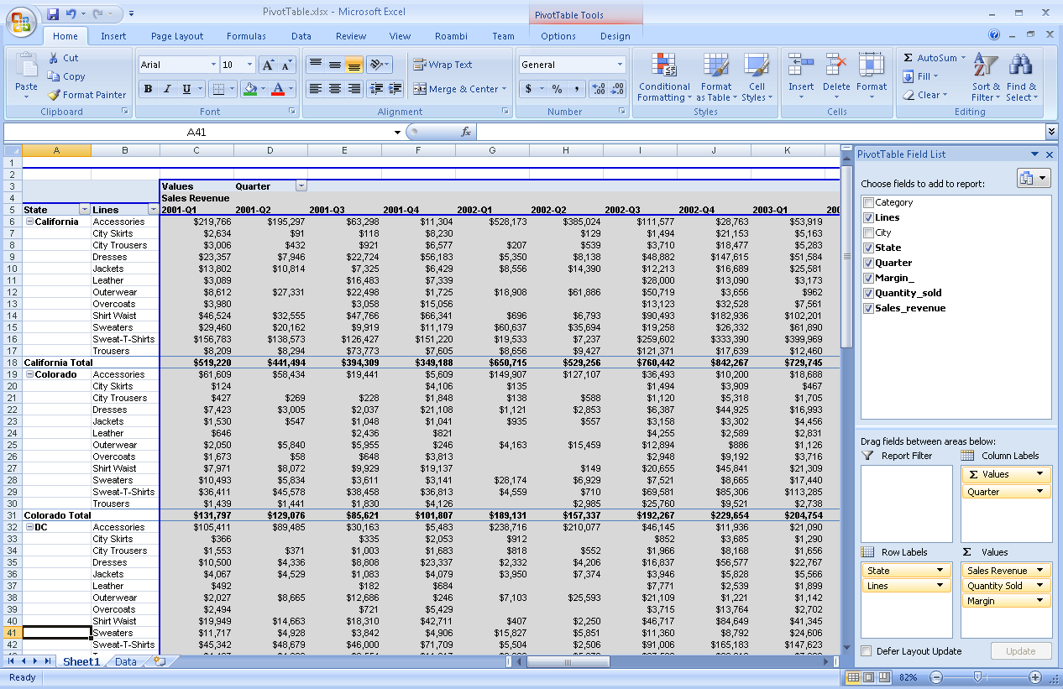The image size is (1063, 689).
Task: Collapse the California group
Action: click(x=29, y=222)
